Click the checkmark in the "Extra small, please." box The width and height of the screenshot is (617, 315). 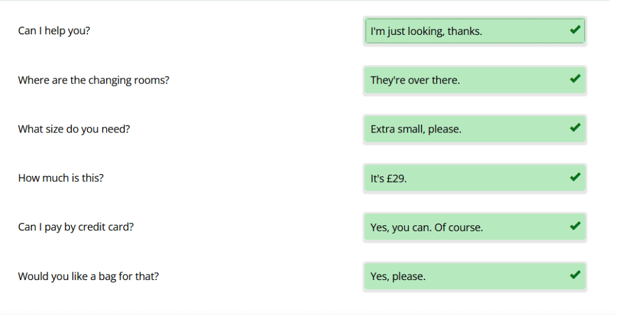575,128
